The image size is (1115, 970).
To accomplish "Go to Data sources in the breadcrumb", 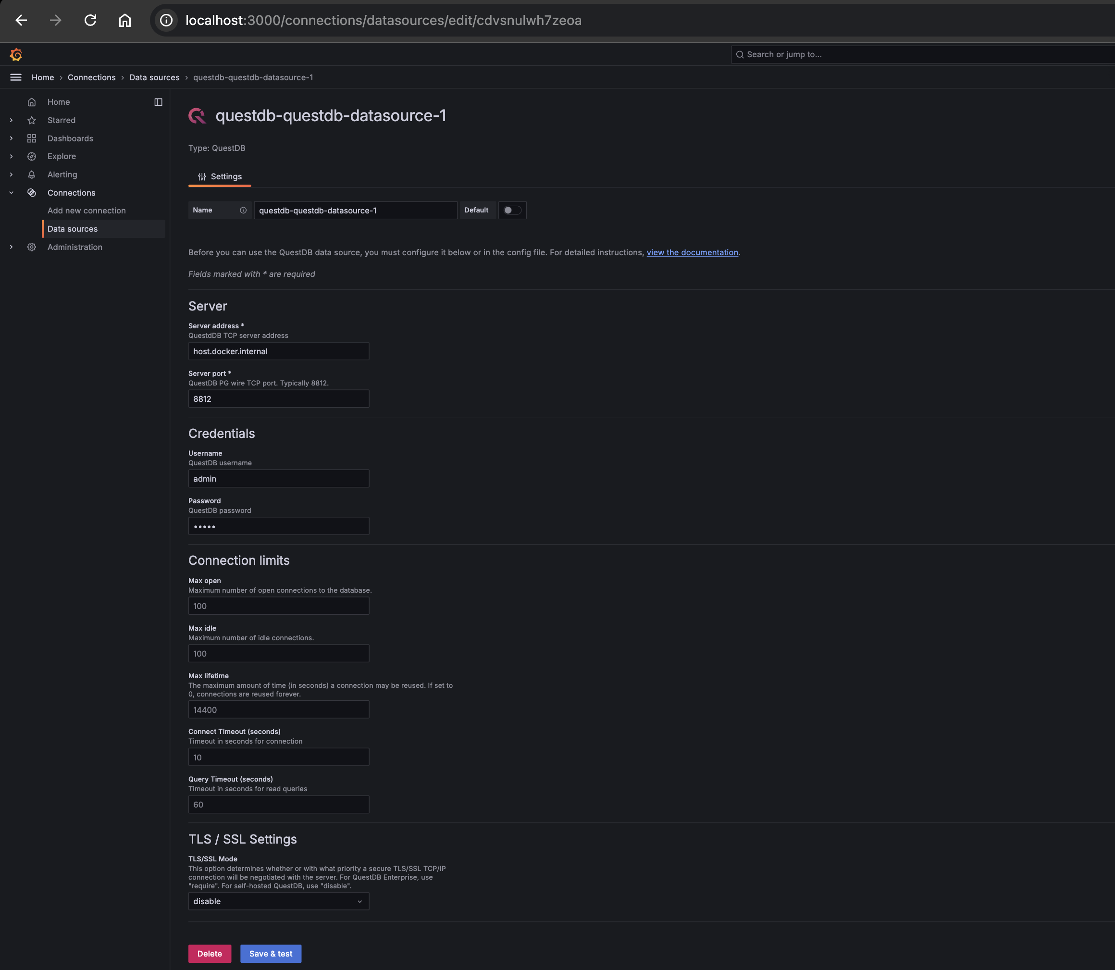I will pyautogui.click(x=154, y=77).
